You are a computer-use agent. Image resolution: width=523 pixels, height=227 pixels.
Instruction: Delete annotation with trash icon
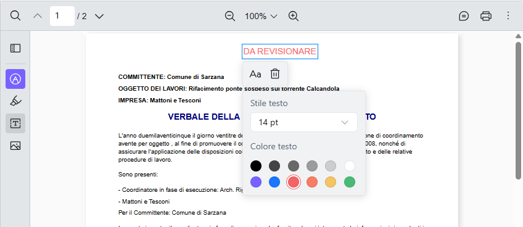275,74
